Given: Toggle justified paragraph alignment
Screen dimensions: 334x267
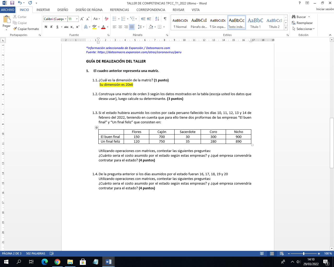Looking at the screenshot, I should click(132, 27).
